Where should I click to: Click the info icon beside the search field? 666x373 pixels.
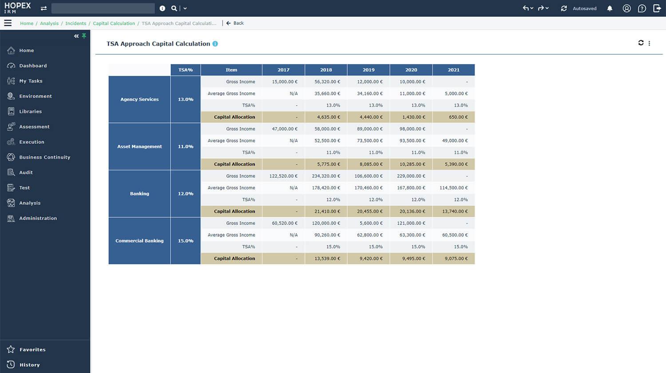pos(163,8)
